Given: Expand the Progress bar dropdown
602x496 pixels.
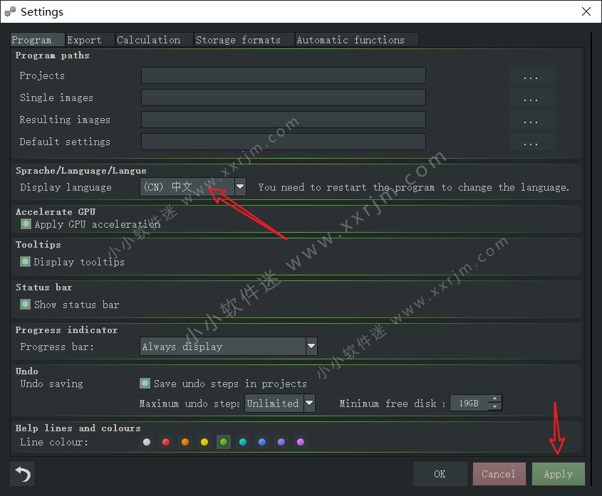Looking at the screenshot, I should 311,347.
